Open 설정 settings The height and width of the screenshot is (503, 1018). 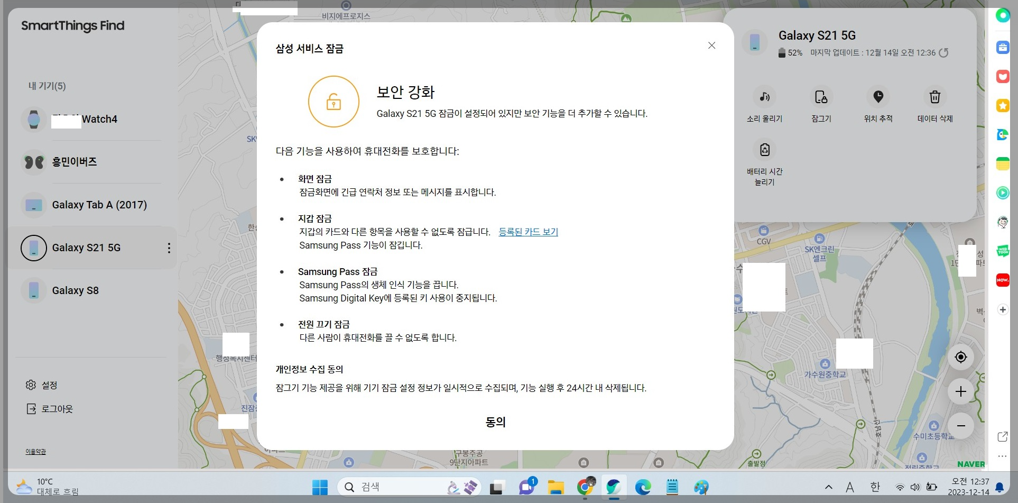tap(41, 385)
